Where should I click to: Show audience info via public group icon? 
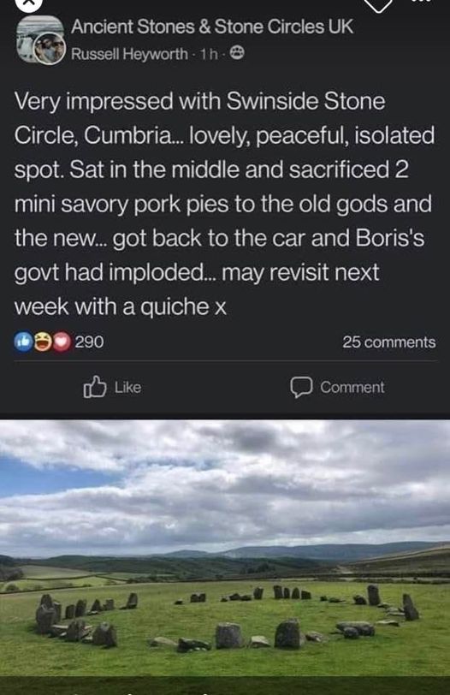click(x=238, y=54)
